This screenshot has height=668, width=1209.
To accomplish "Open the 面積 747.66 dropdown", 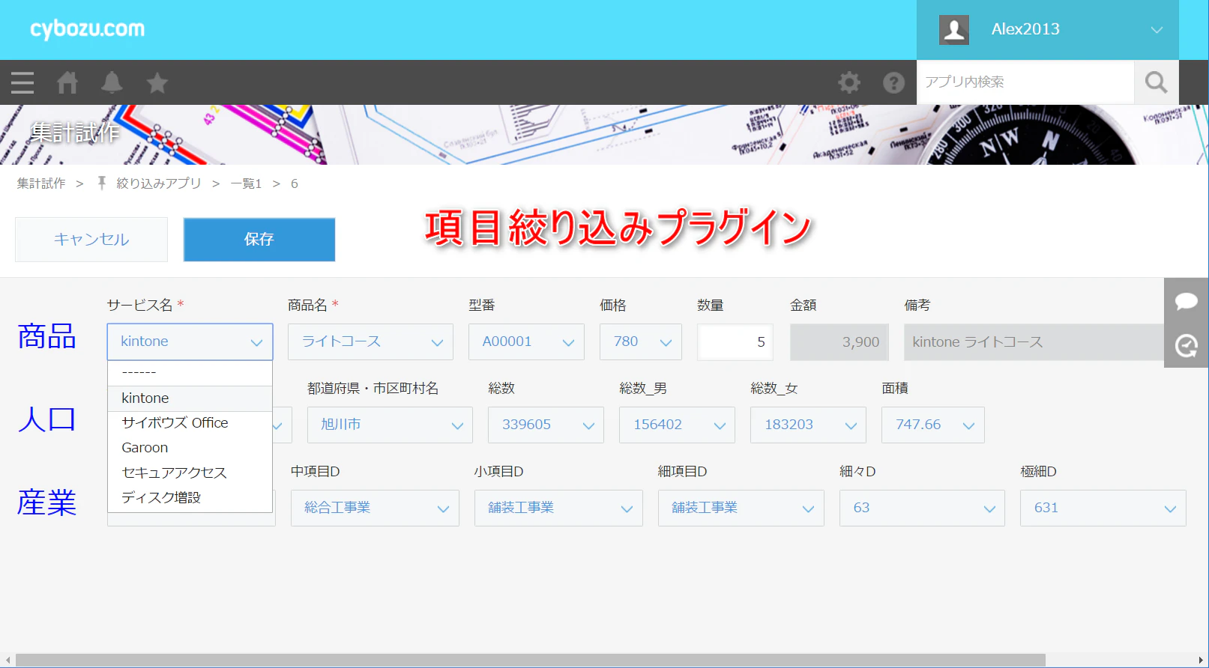I will pos(933,425).
